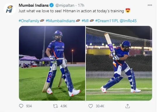Image resolution: width=157 pixels, height=112 pixels.
Task: Click the blue verified badge
Action: (x=52, y=5)
